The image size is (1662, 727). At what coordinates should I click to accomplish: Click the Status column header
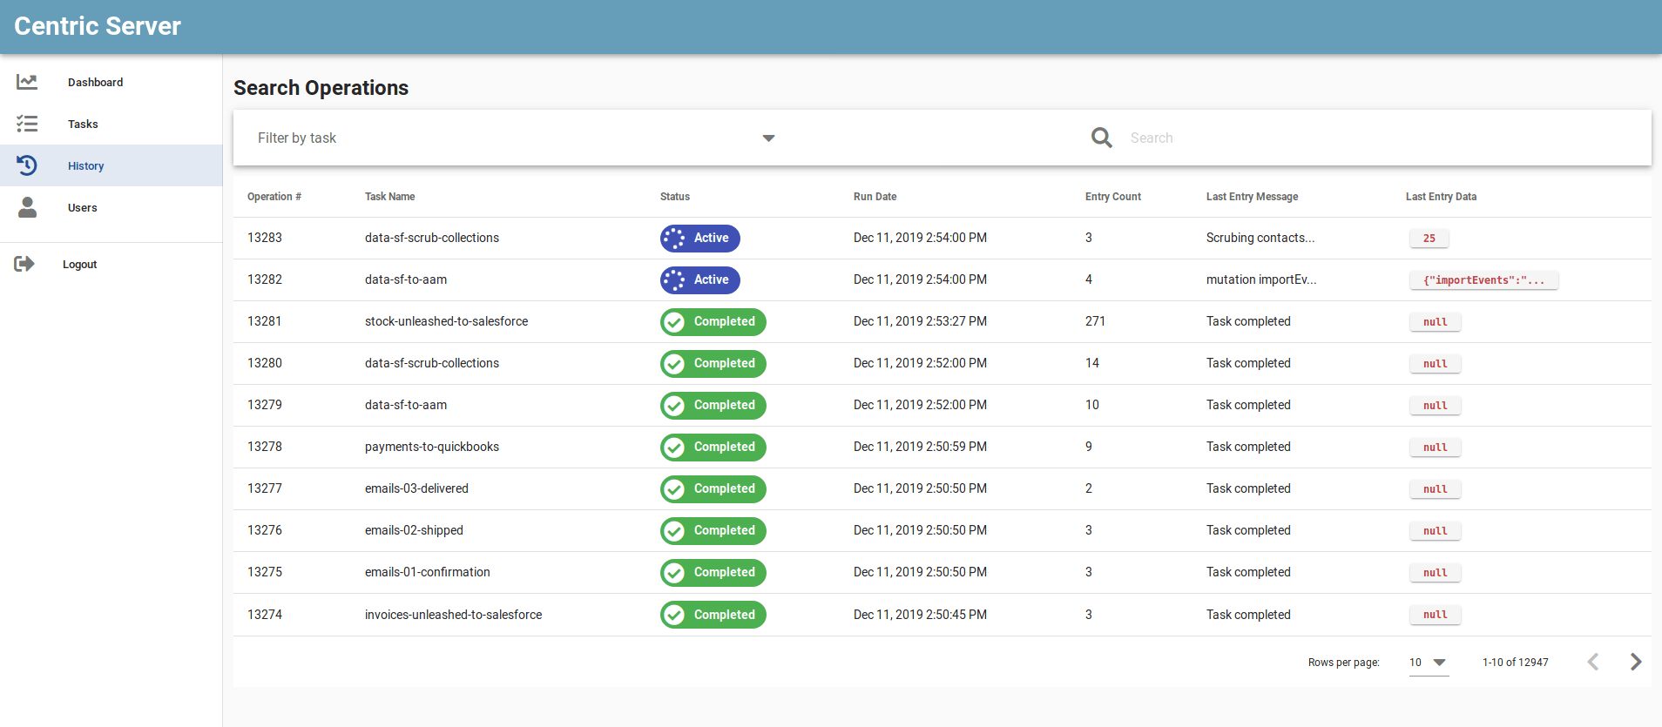(x=675, y=197)
